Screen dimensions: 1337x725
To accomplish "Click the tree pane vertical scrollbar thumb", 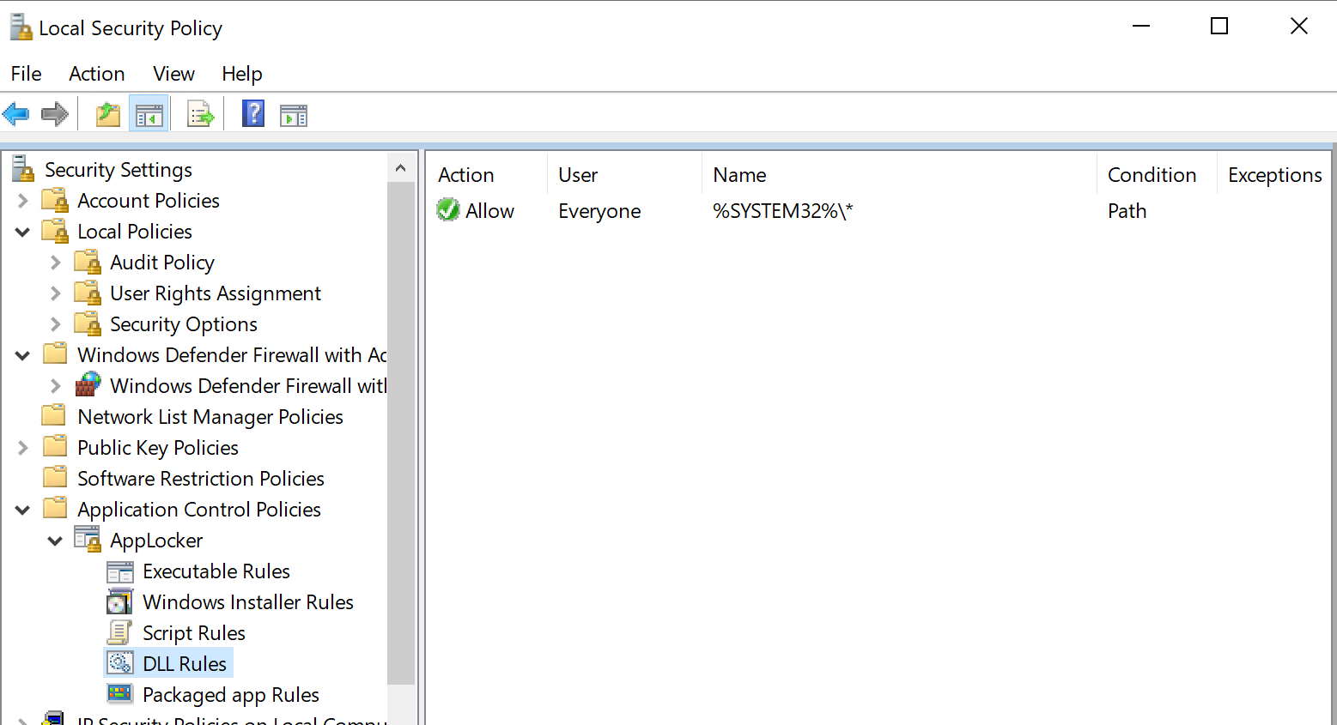I will (x=401, y=433).
